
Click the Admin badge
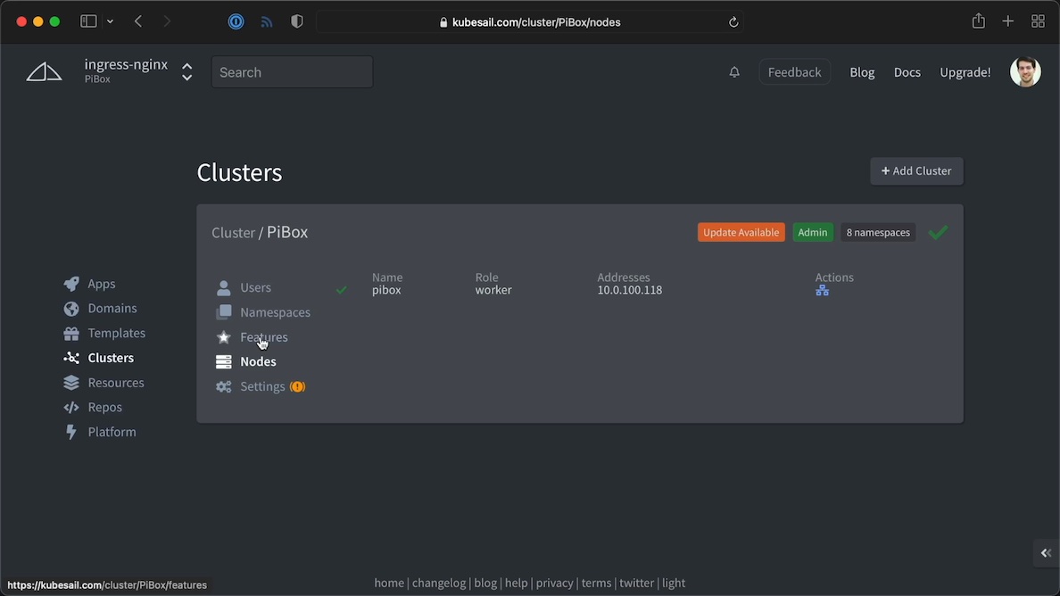(x=813, y=233)
